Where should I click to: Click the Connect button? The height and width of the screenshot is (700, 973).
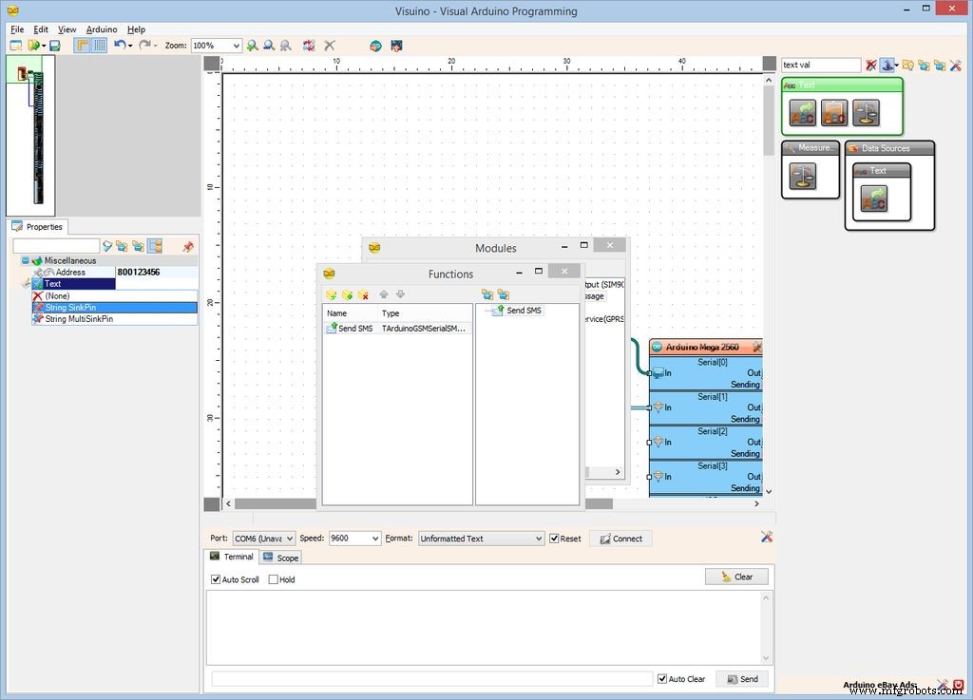pos(620,539)
